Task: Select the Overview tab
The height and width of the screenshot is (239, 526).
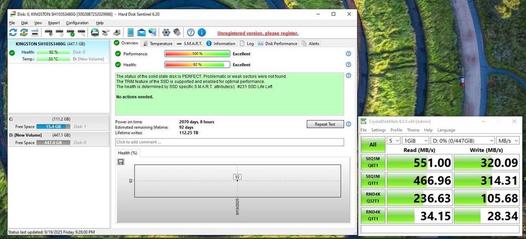Action: (x=126, y=43)
